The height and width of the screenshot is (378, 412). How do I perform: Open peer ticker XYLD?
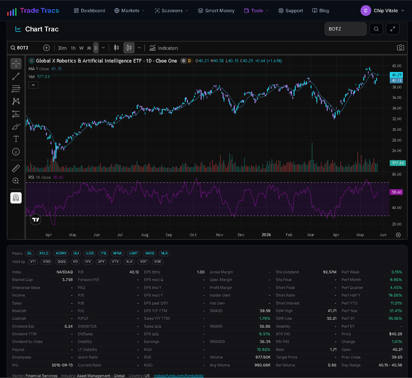pyautogui.click(x=44, y=253)
